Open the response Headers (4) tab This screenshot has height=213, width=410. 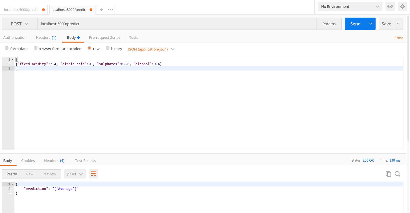click(54, 160)
